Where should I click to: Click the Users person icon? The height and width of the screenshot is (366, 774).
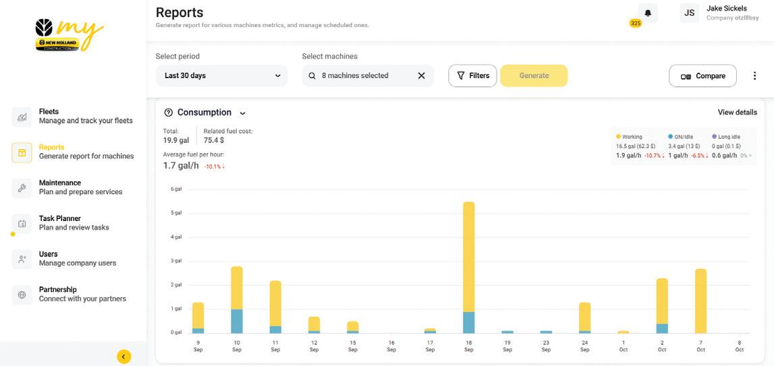point(22,259)
